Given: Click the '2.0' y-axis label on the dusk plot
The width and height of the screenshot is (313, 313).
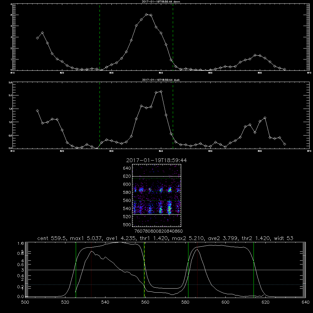Looking at the screenshot, I should tap(10, 95).
